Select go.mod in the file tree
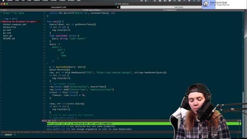 [x=7, y=30]
